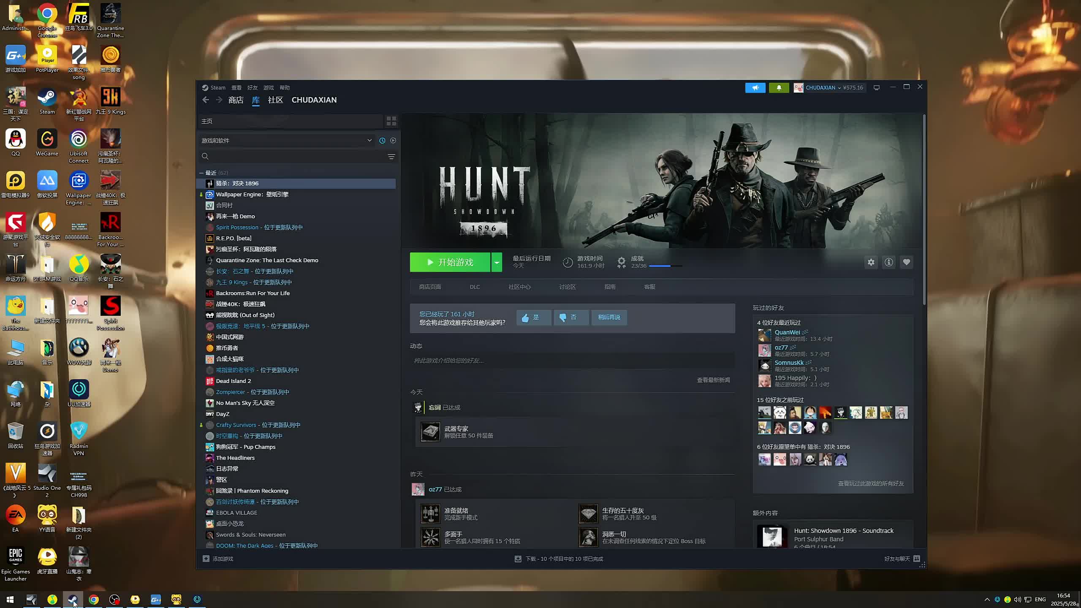This screenshot has width=1081, height=608.
Task: Open the 查看 menu
Action: pos(236,88)
